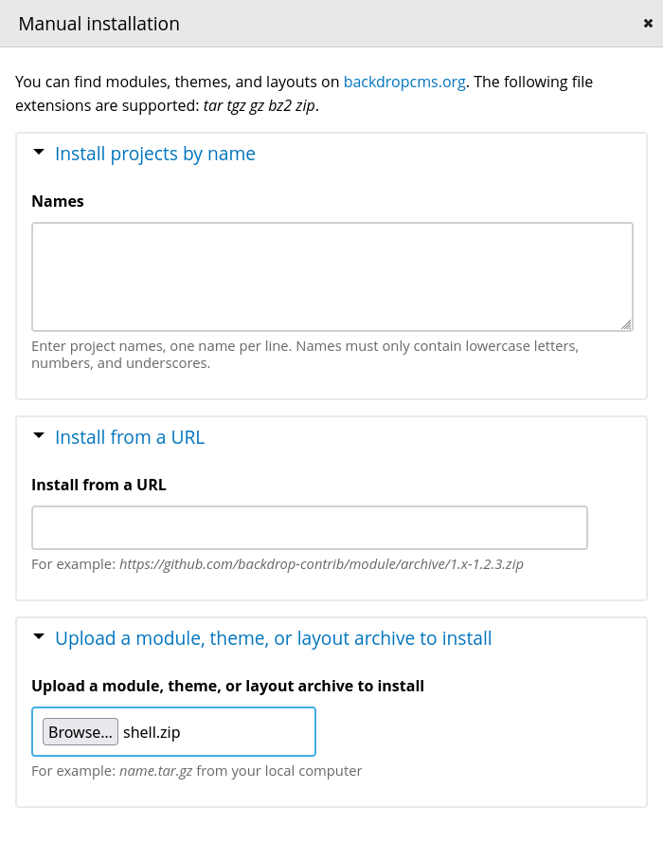Collapse Install from a URL triangle
This screenshot has width=663, height=863.
pyautogui.click(x=39, y=435)
